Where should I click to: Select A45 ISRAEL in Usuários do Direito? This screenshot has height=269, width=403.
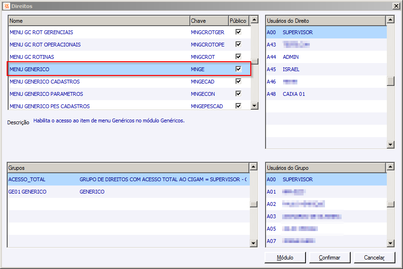[x=326, y=69]
